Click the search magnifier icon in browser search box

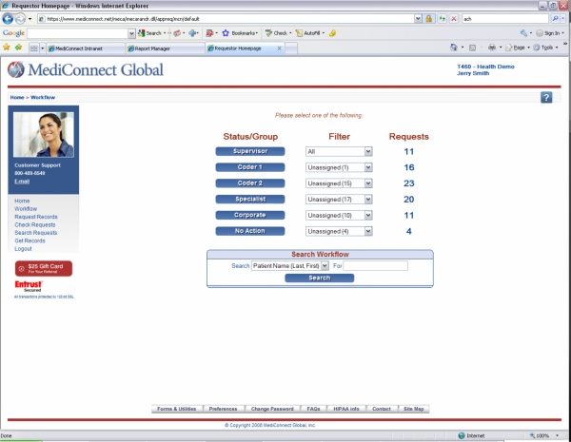click(x=555, y=19)
